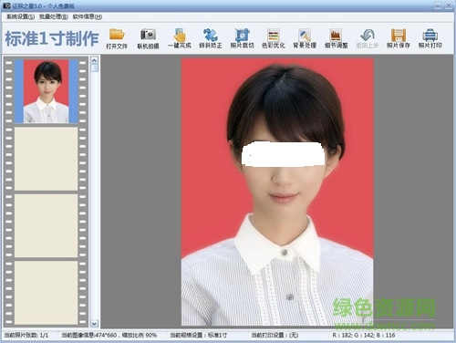Undo with 返回上步 arrow
Screen dimensions: 456x343
point(368,38)
